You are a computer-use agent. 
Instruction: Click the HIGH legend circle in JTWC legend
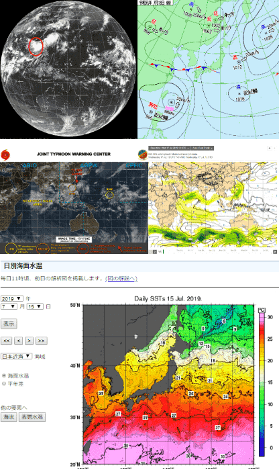click(83, 249)
